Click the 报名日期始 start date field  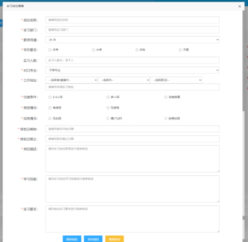coord(132,129)
